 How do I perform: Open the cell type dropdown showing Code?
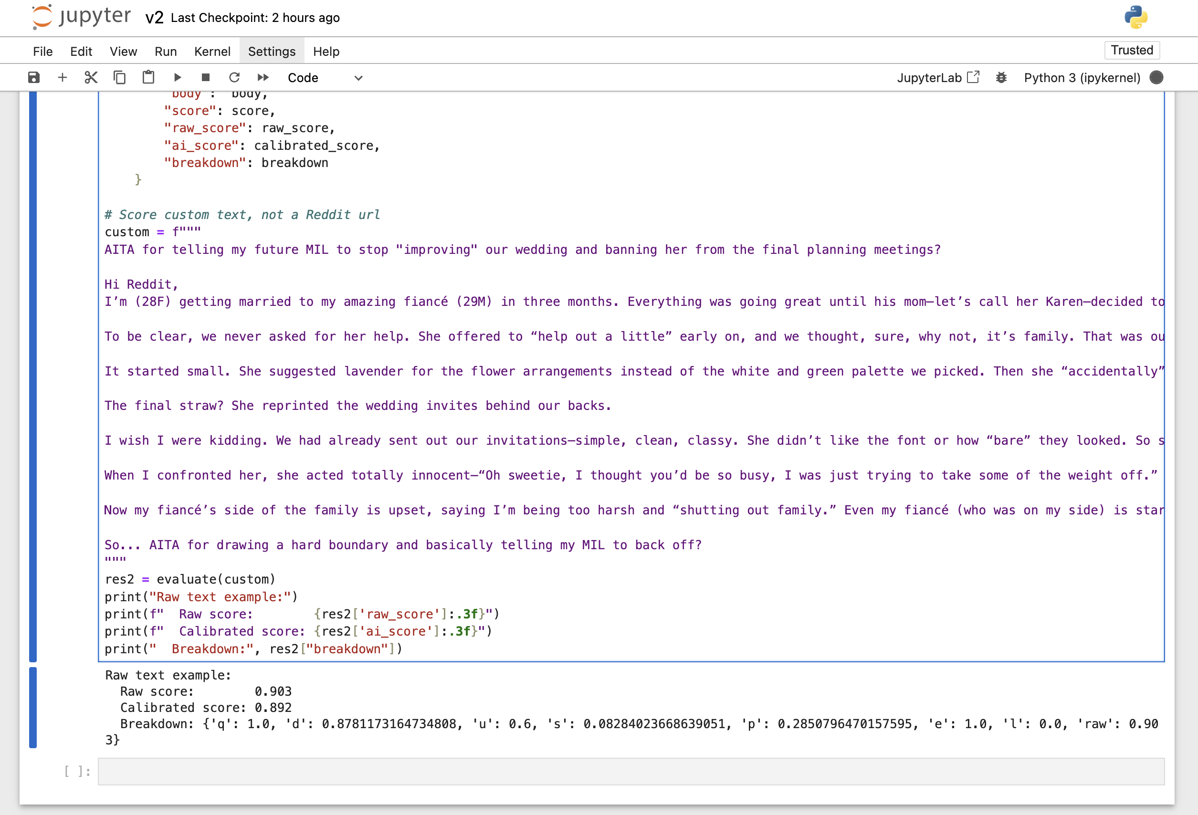326,77
